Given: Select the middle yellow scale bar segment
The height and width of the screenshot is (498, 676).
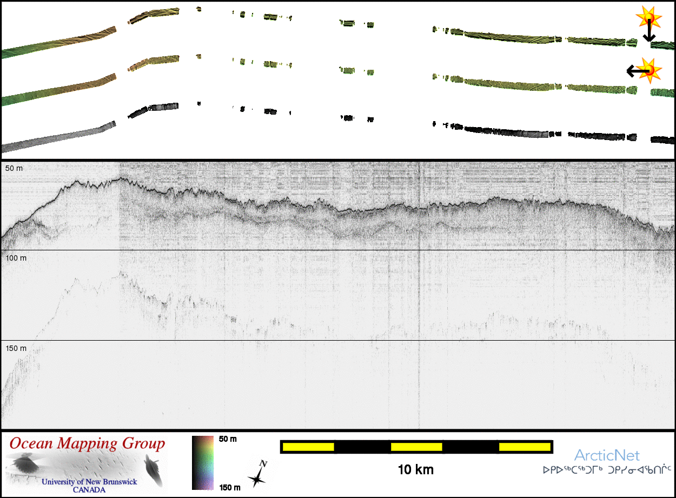Looking at the screenshot, I should click(x=416, y=447).
